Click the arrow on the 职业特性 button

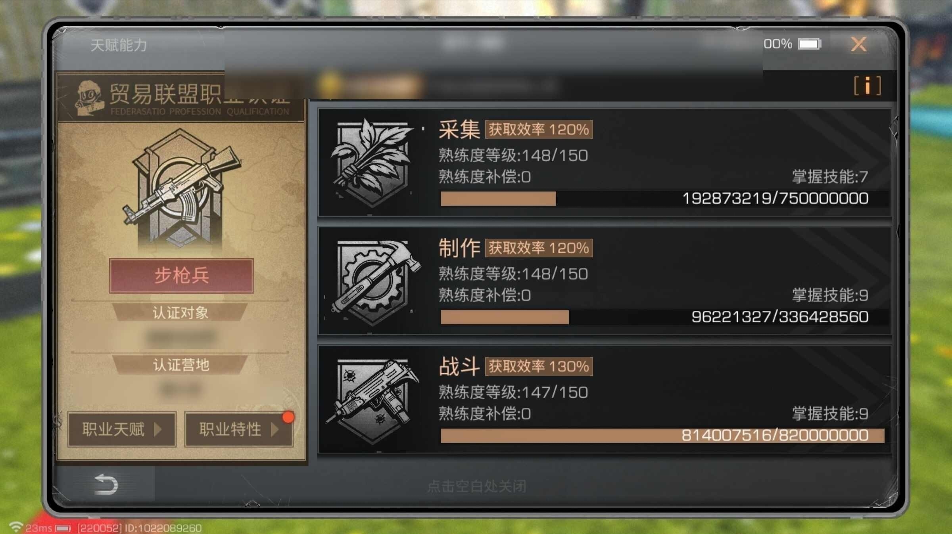tap(274, 429)
